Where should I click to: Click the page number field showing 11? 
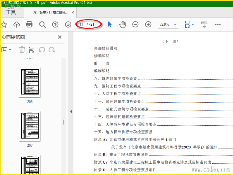click(82, 24)
